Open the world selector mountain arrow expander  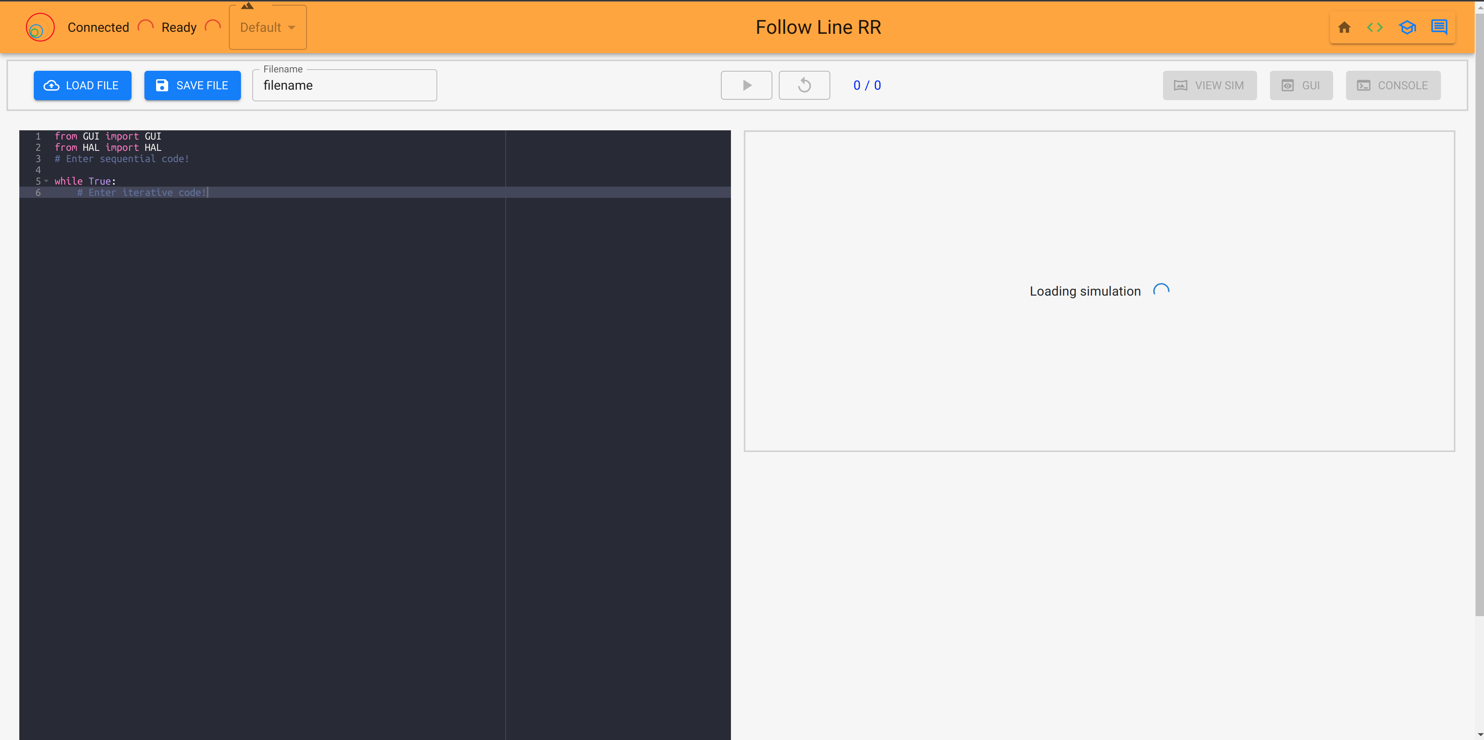(247, 6)
